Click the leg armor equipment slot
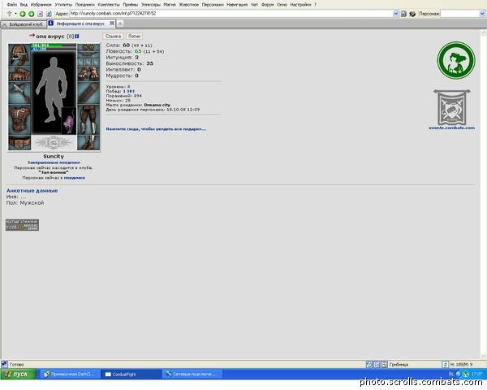This screenshot has width=487, height=390. click(x=88, y=119)
